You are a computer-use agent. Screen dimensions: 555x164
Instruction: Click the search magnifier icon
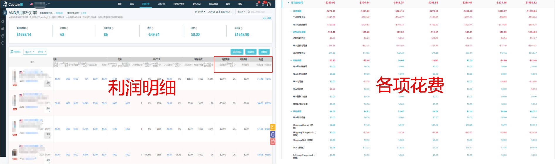tap(249, 12)
